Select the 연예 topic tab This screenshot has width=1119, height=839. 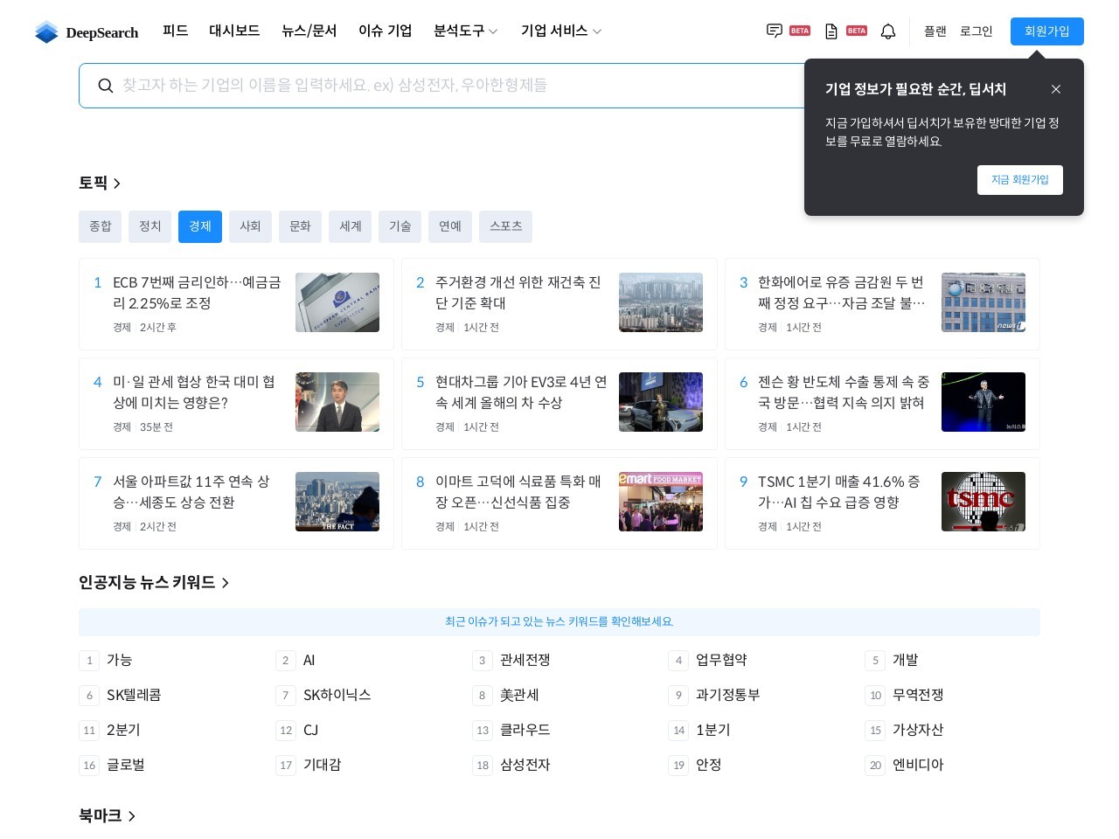click(450, 226)
